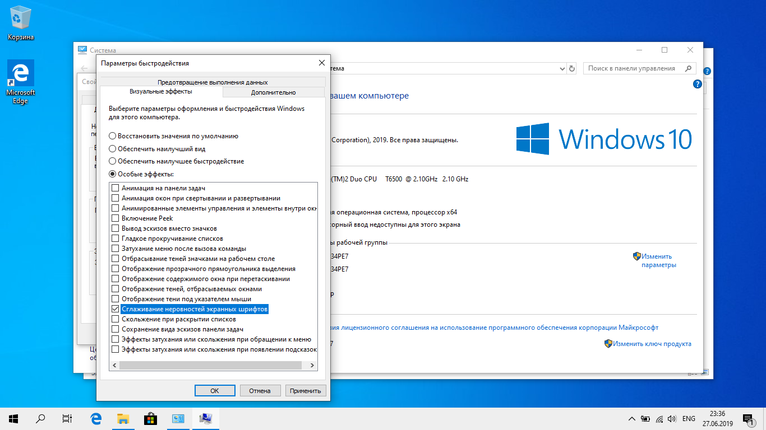
Task: Open the Microsoft license terms link
Action: pyautogui.click(x=493, y=328)
